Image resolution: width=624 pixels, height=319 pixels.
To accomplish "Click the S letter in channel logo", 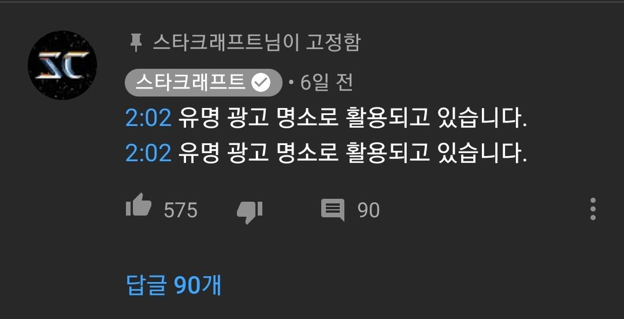I will [50, 65].
